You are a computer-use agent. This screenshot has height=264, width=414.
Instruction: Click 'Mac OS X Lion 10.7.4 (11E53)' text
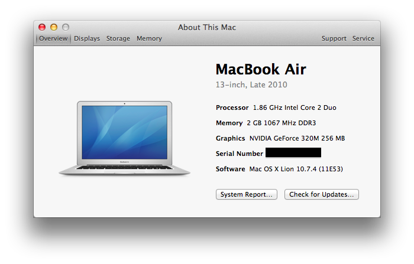[x=296, y=169]
